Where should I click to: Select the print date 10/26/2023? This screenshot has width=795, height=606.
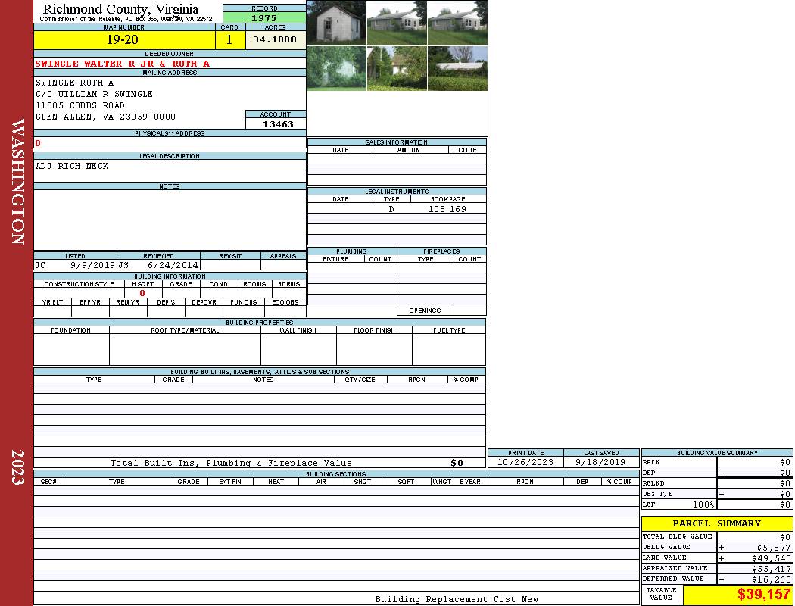(x=525, y=462)
